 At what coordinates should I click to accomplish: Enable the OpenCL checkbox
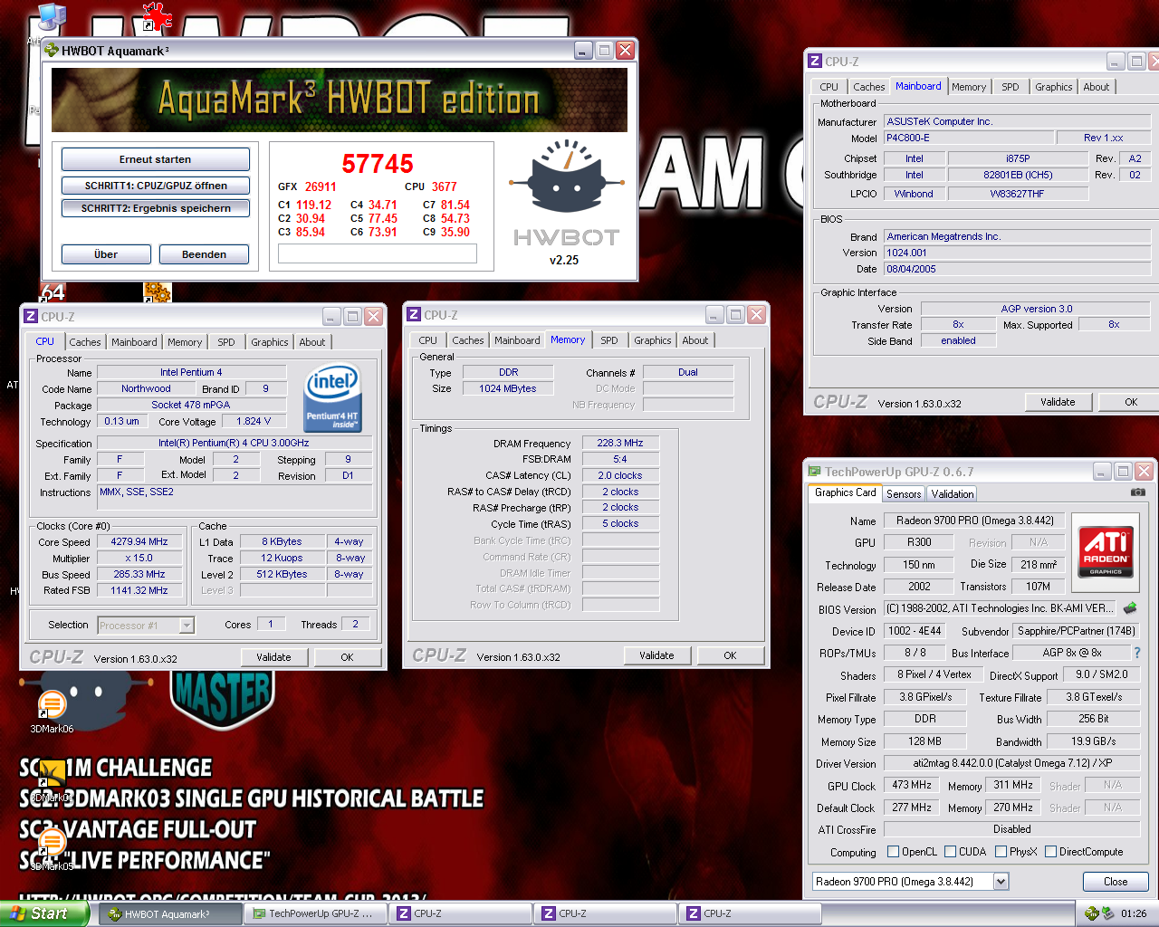point(894,852)
